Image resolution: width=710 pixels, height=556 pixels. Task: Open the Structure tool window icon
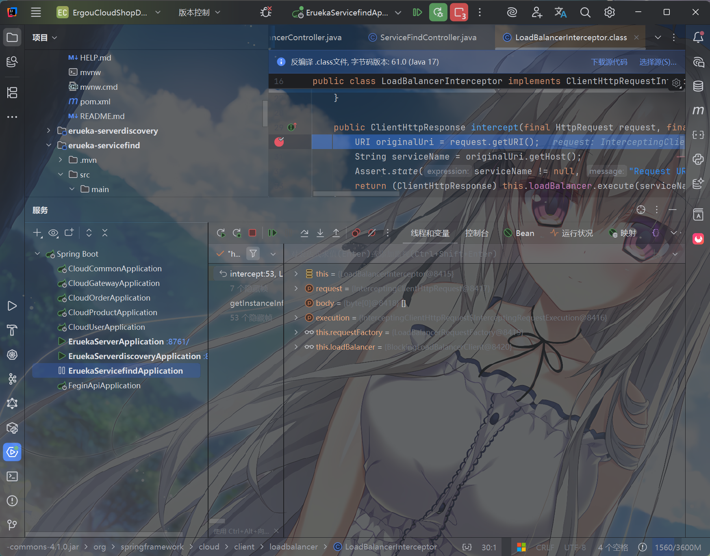12,93
